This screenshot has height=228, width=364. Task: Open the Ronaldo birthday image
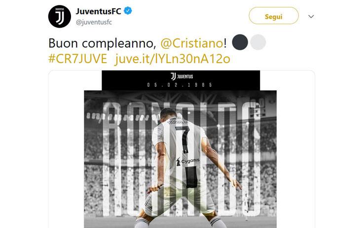point(181,149)
